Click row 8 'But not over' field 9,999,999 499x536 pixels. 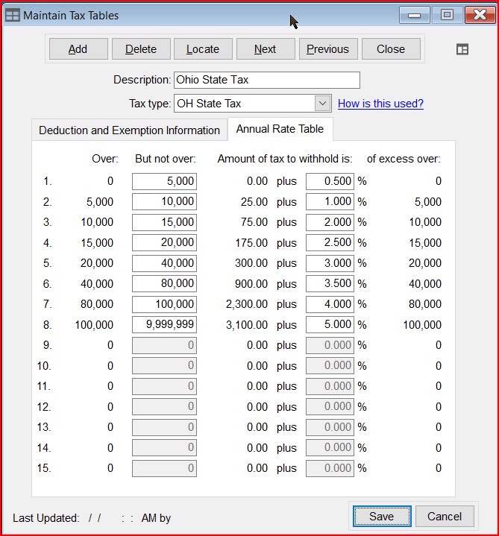pyautogui.click(x=165, y=325)
